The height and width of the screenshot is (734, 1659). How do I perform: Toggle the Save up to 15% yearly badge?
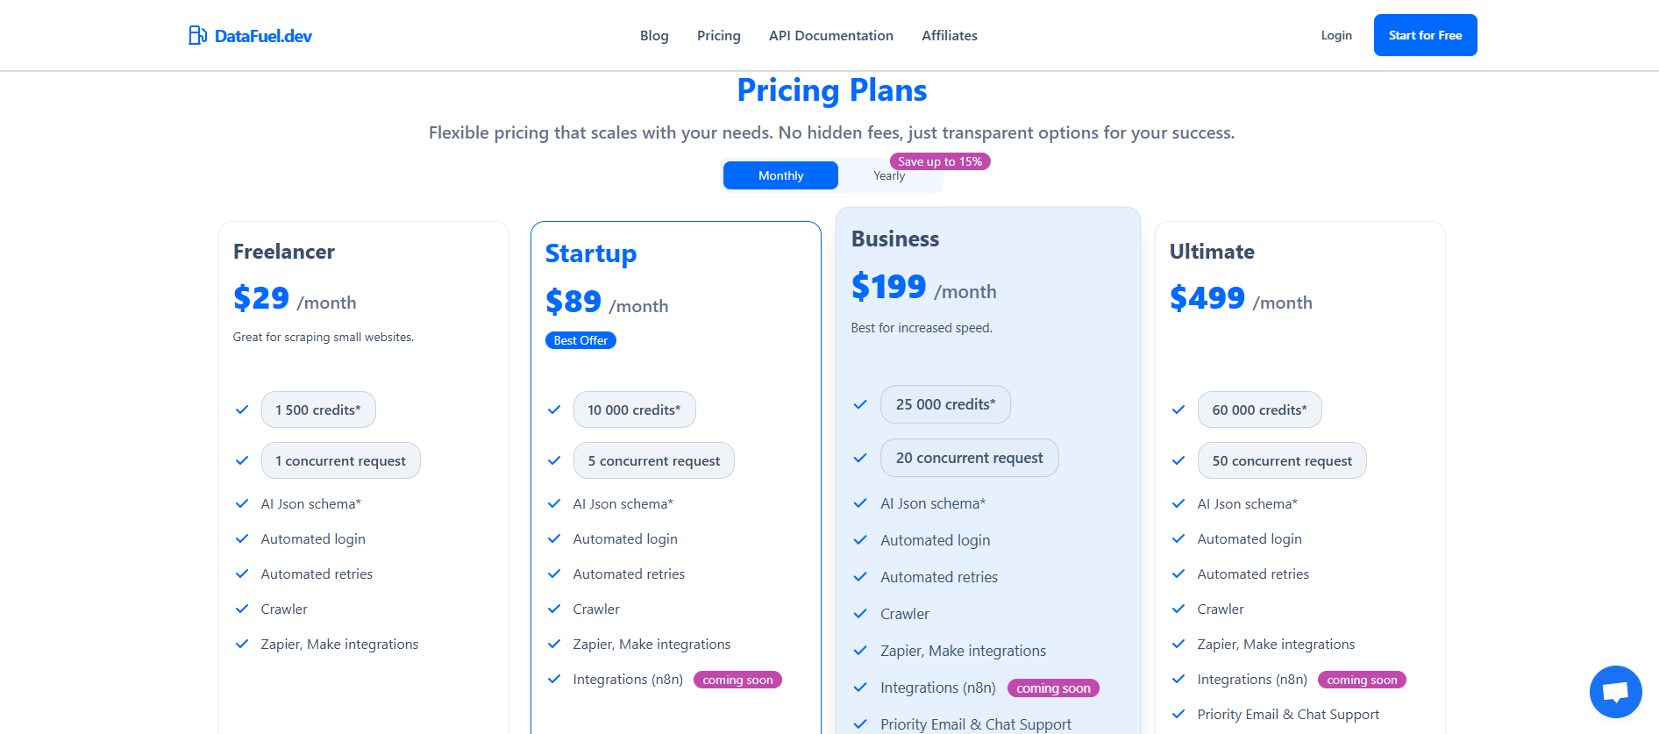[x=939, y=161]
